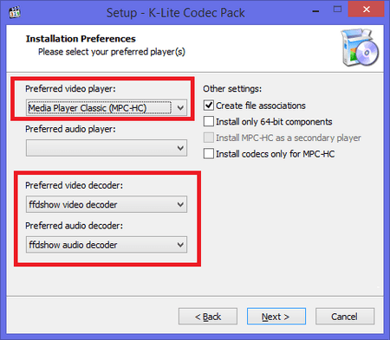Minimize the setup window
This screenshot has width=390, height=340.
pyautogui.click(x=315, y=11)
